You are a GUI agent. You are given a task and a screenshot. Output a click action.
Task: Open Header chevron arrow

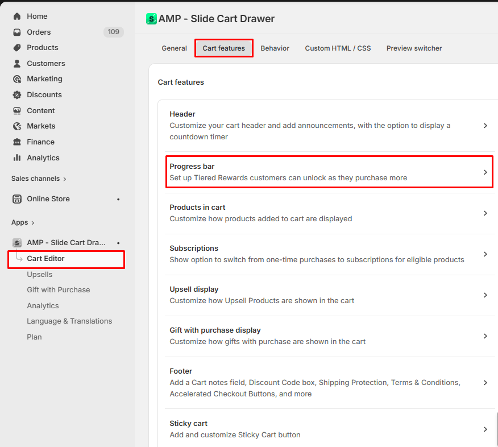coord(485,126)
